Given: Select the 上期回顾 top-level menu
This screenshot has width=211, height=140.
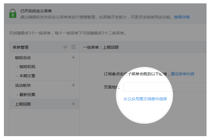Looking at the screenshot, I should [x=23, y=104].
